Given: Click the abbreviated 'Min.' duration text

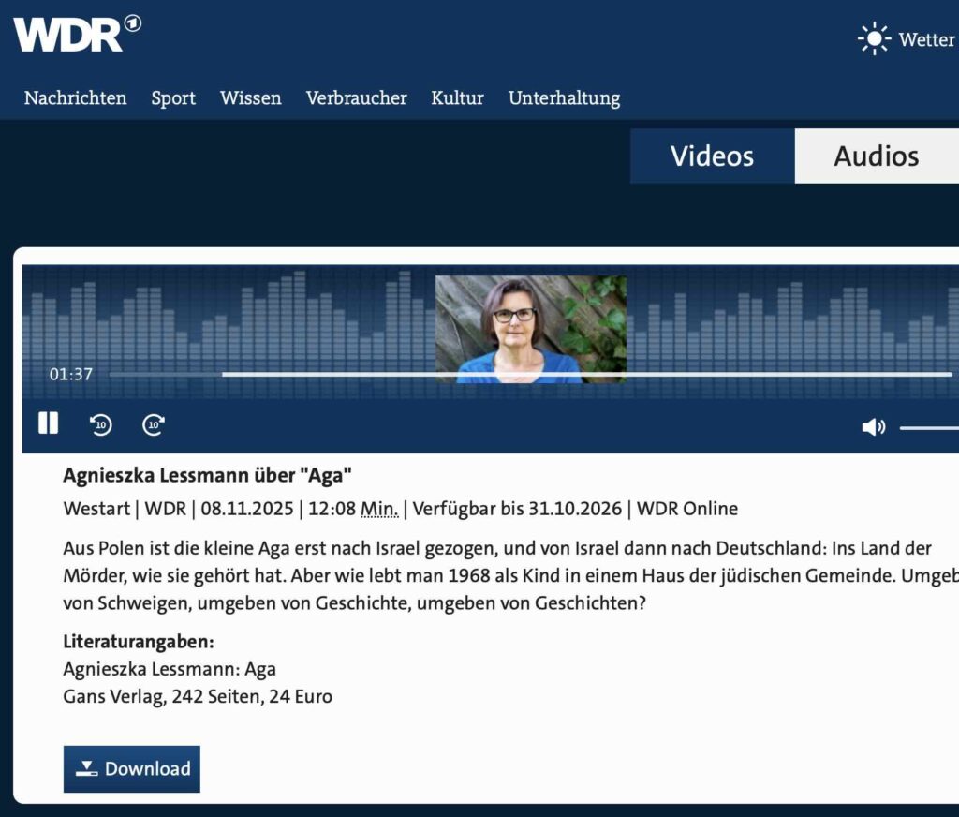Looking at the screenshot, I should (x=380, y=510).
